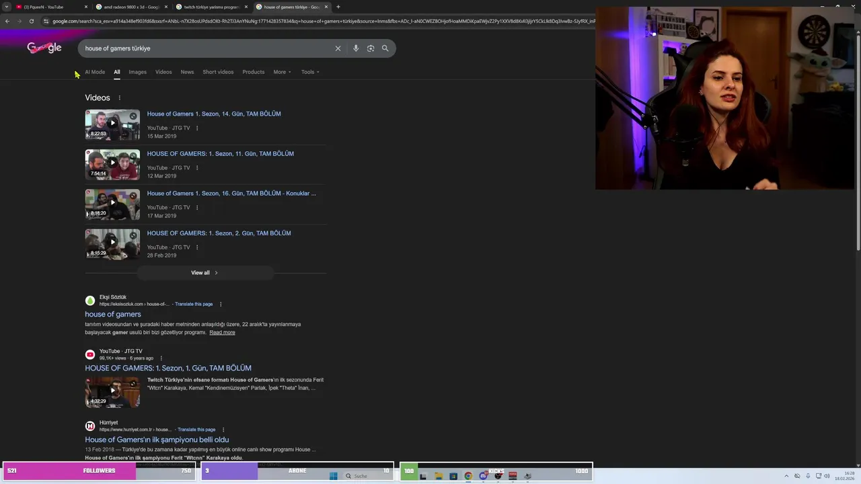Go back using the browser back arrow
The width and height of the screenshot is (861, 484).
(x=7, y=21)
